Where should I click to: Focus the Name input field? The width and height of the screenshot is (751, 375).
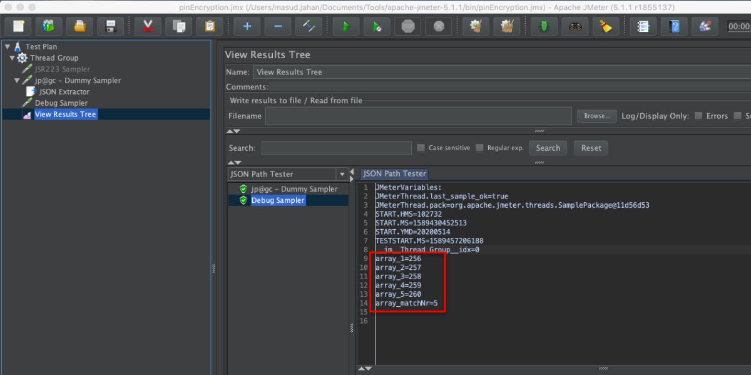pos(502,72)
